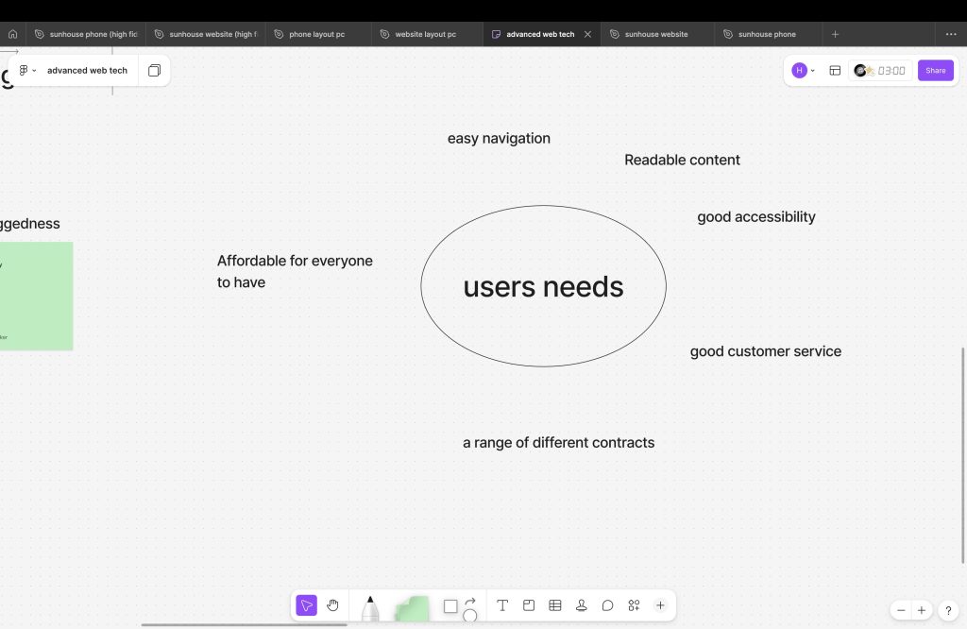Select the Text tool
Screen dimensions: 967x629
point(502,605)
